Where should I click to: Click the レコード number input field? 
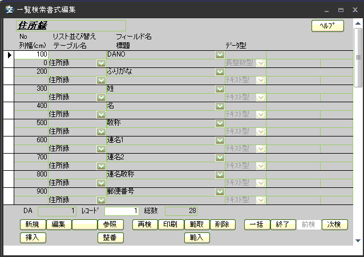click(122, 211)
